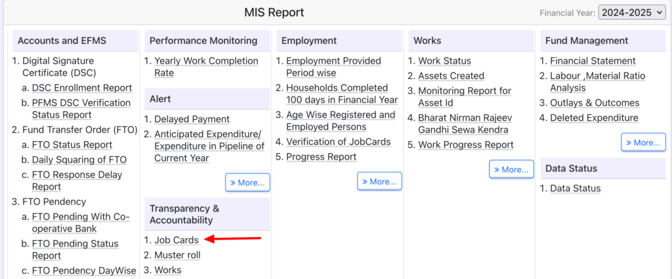The width and height of the screenshot is (672, 279).
Task: Open the Muster roll link
Action: (177, 255)
